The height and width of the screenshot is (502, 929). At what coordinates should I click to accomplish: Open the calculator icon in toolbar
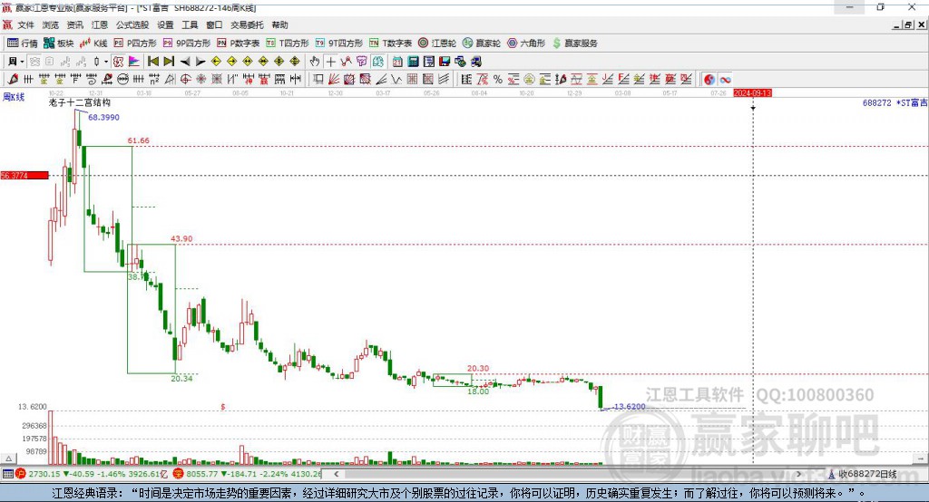(x=413, y=62)
